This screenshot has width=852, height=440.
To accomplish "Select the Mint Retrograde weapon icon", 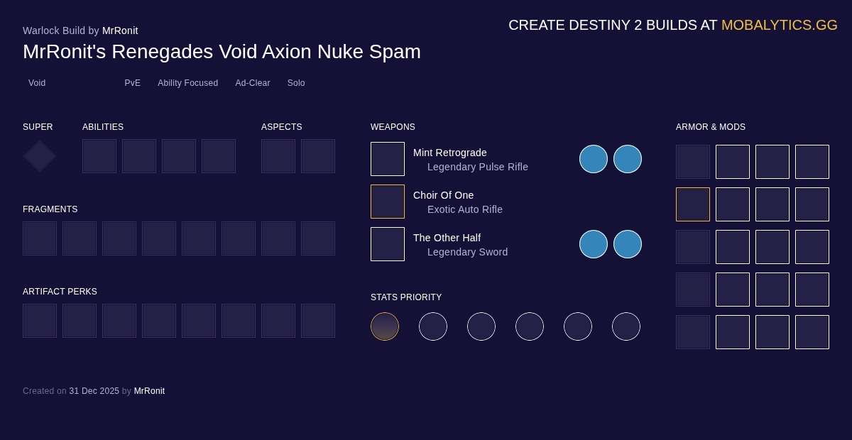I will (x=388, y=159).
